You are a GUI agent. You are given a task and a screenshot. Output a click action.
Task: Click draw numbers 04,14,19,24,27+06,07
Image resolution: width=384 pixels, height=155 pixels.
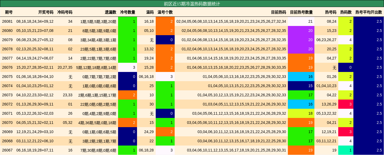(35, 58)
